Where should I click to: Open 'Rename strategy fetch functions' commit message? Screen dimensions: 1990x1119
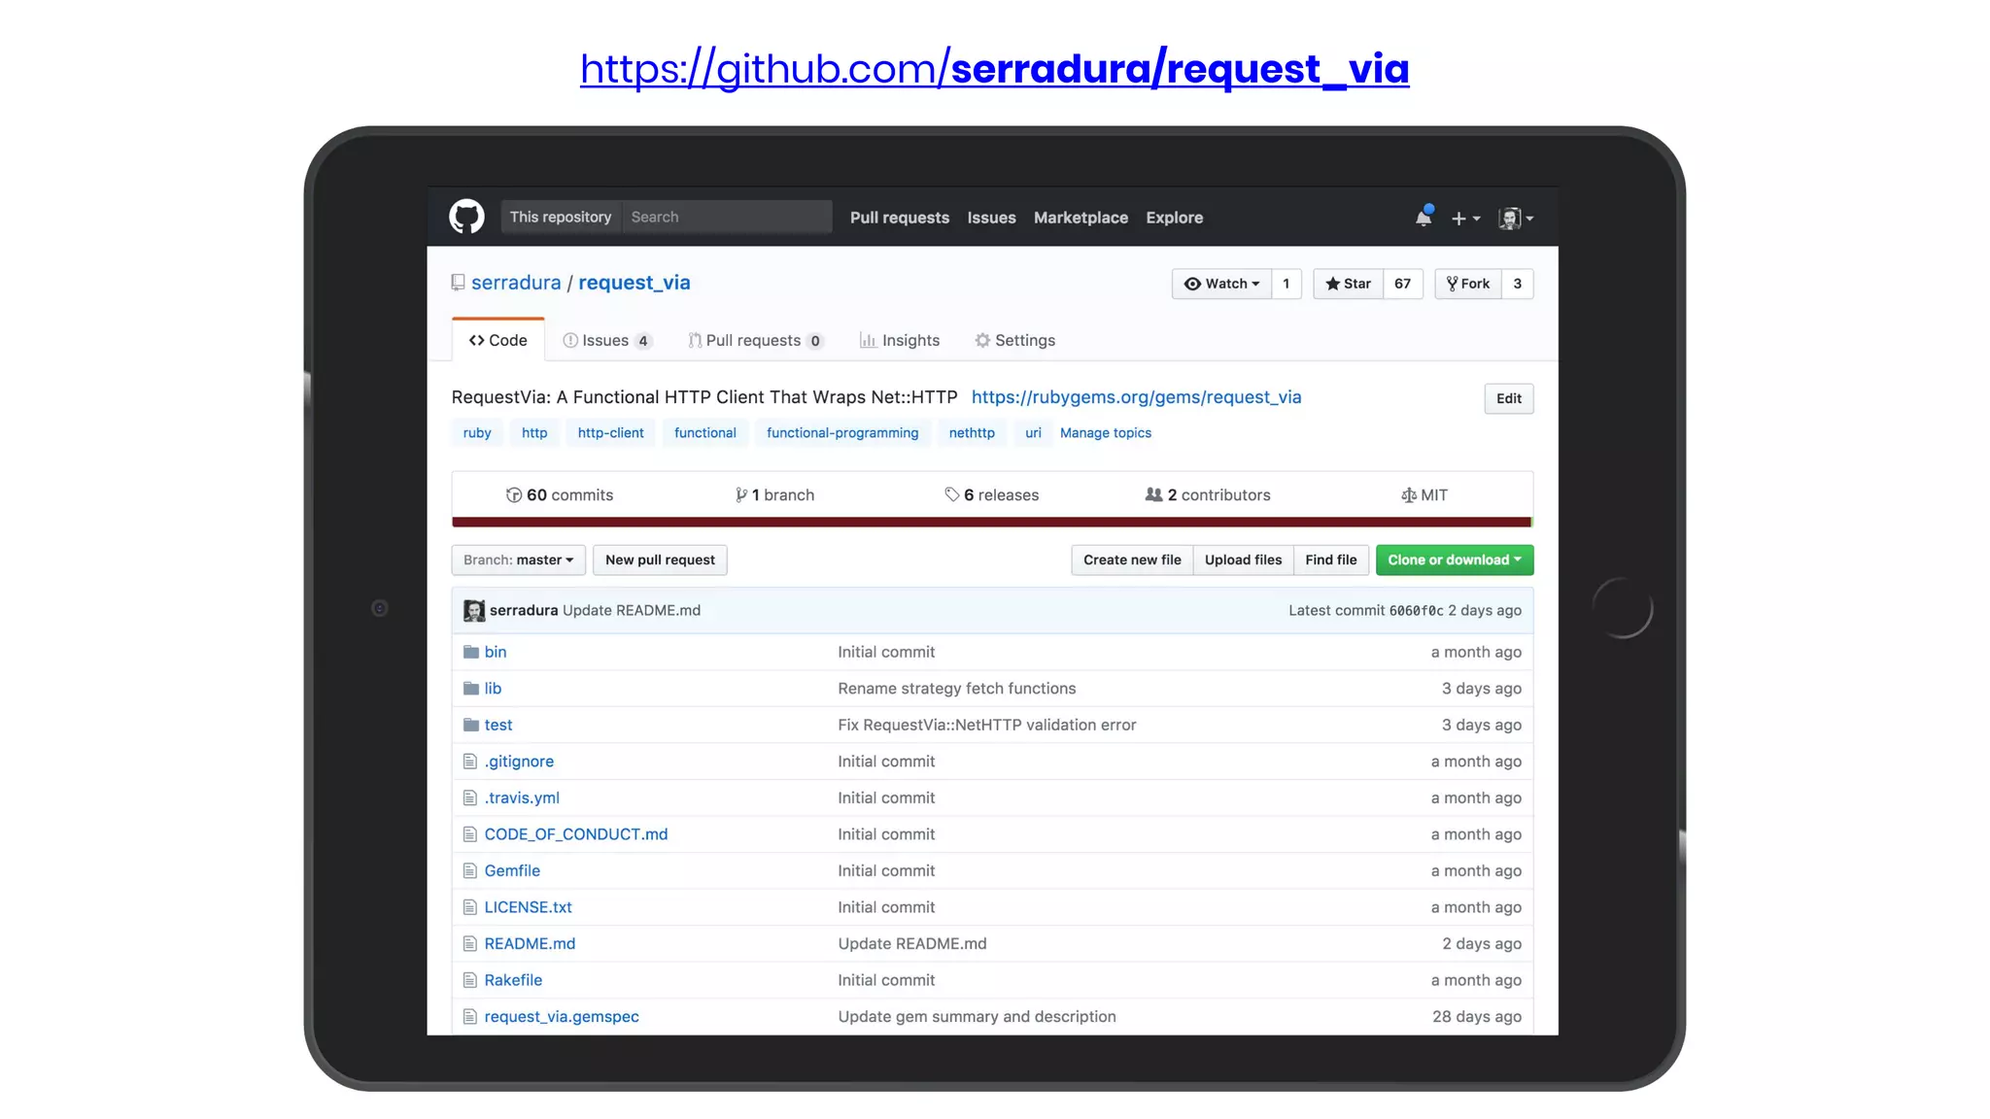(957, 689)
